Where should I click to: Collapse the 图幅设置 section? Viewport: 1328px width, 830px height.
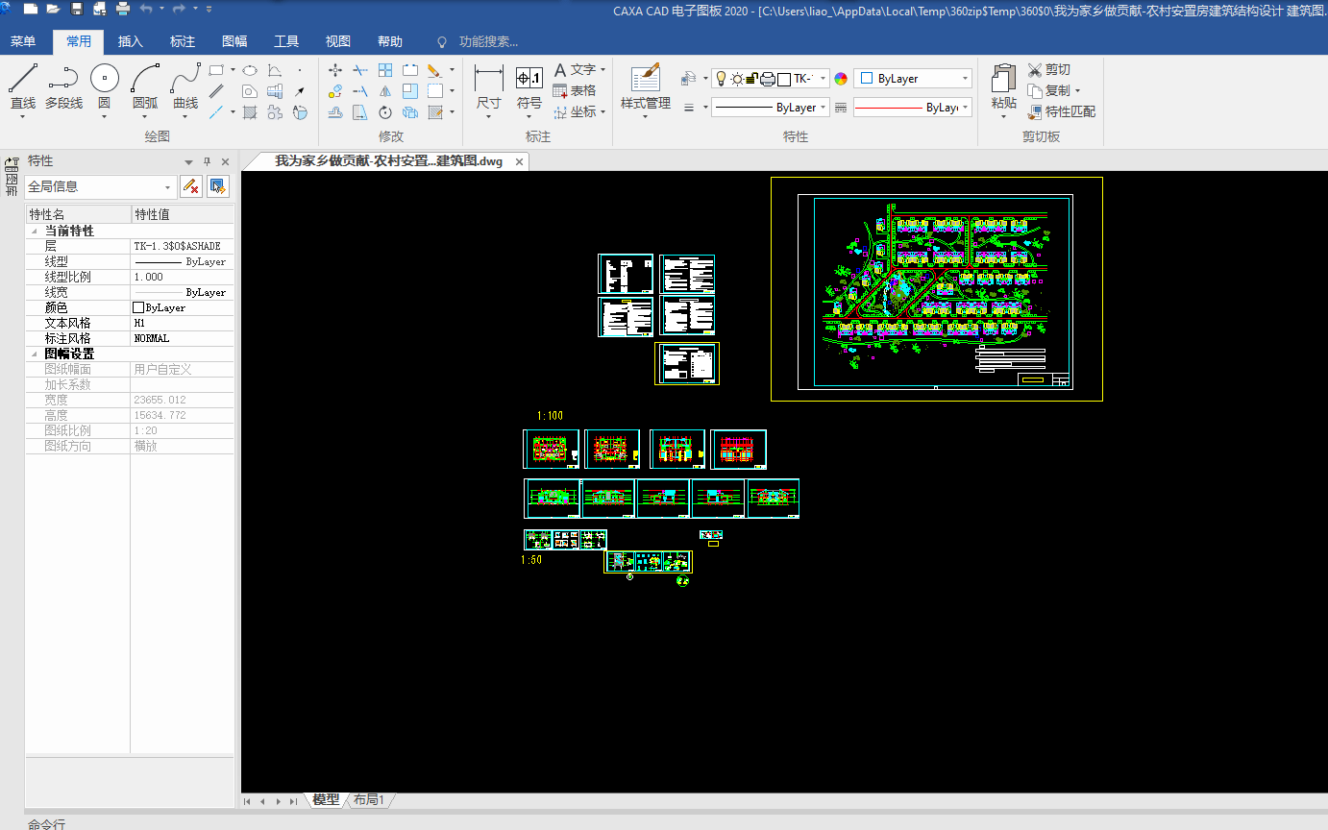[35, 354]
